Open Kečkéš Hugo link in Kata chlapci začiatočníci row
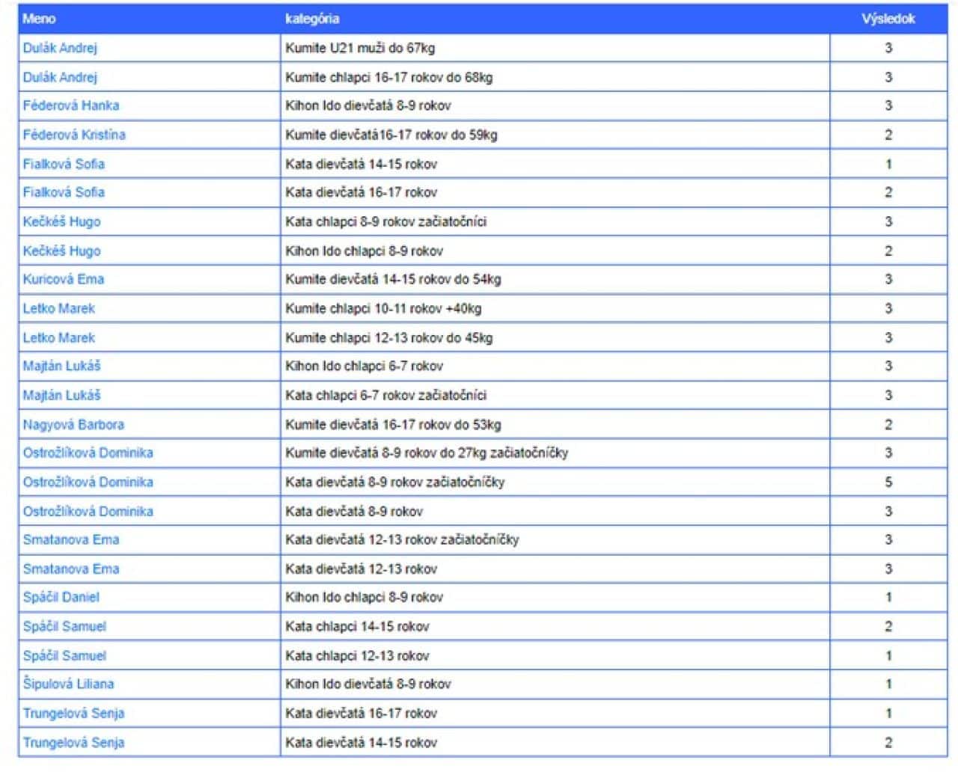Image resolution: width=958 pixels, height=772 pixels. [x=61, y=221]
